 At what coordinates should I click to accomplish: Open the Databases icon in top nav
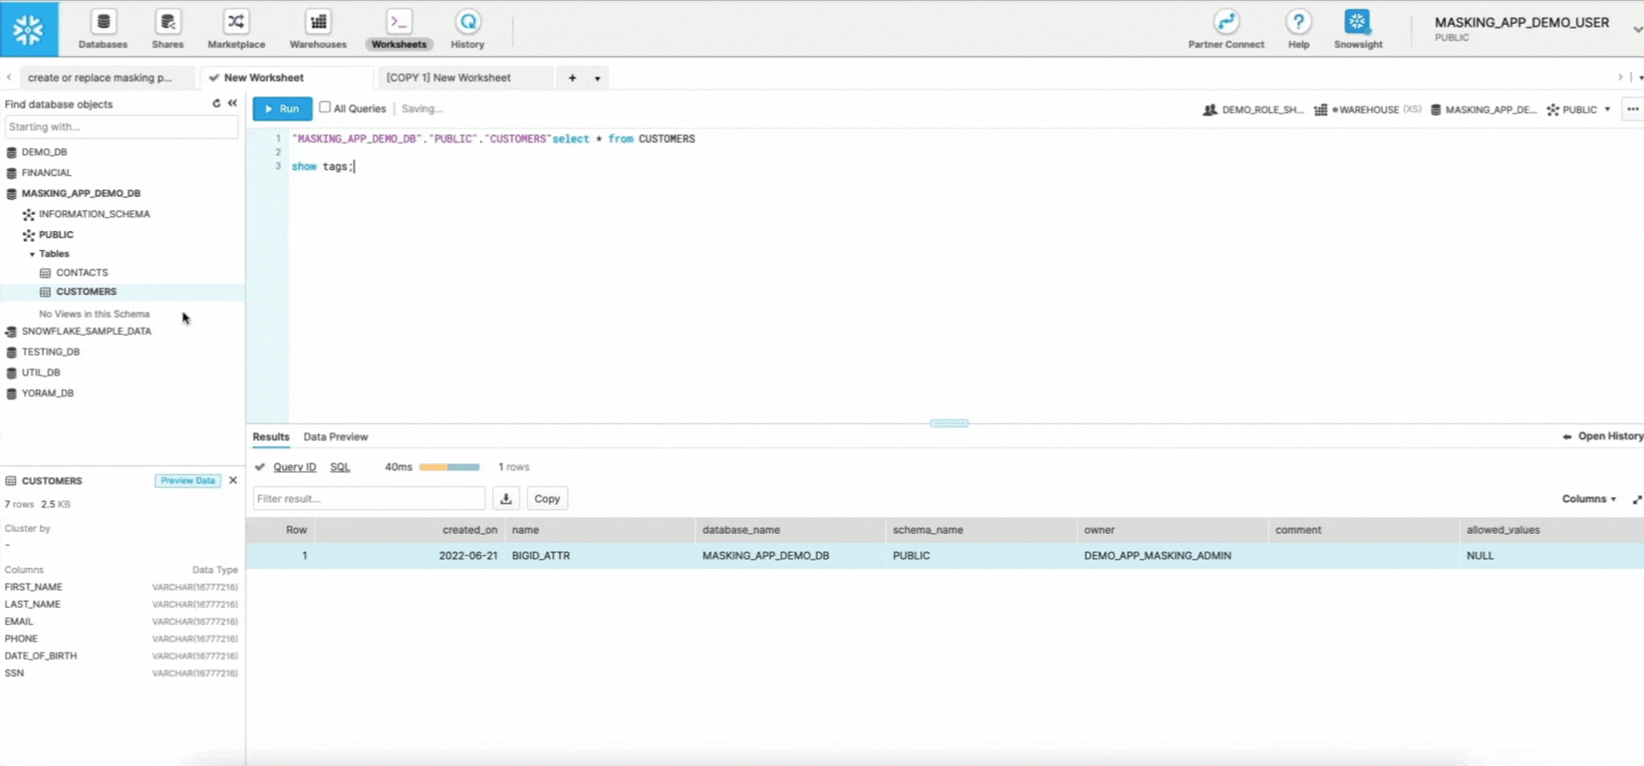(x=103, y=23)
